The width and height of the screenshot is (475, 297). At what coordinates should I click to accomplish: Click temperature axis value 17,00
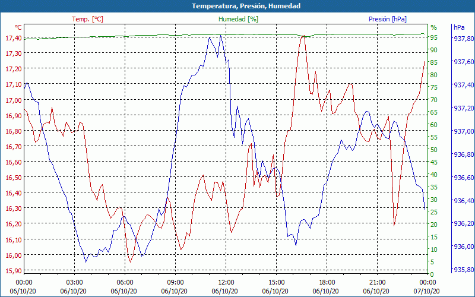click(13, 100)
